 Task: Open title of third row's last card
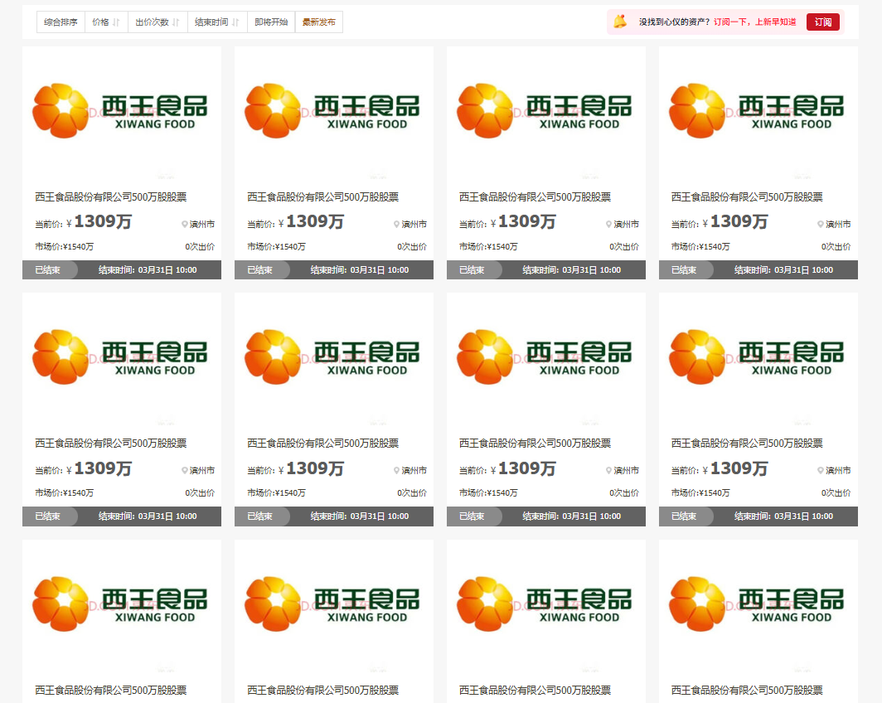pyautogui.click(x=747, y=690)
